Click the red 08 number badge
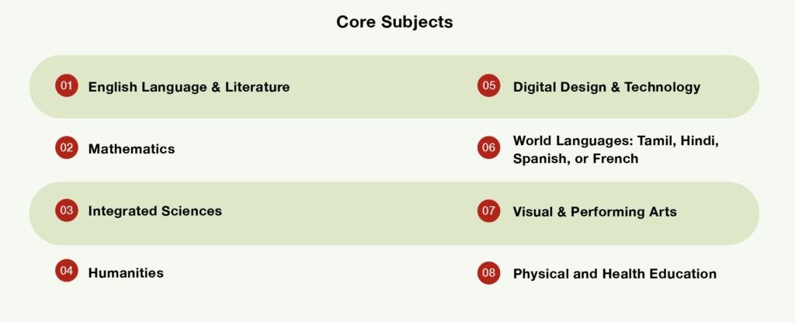795x322 pixels. (488, 273)
